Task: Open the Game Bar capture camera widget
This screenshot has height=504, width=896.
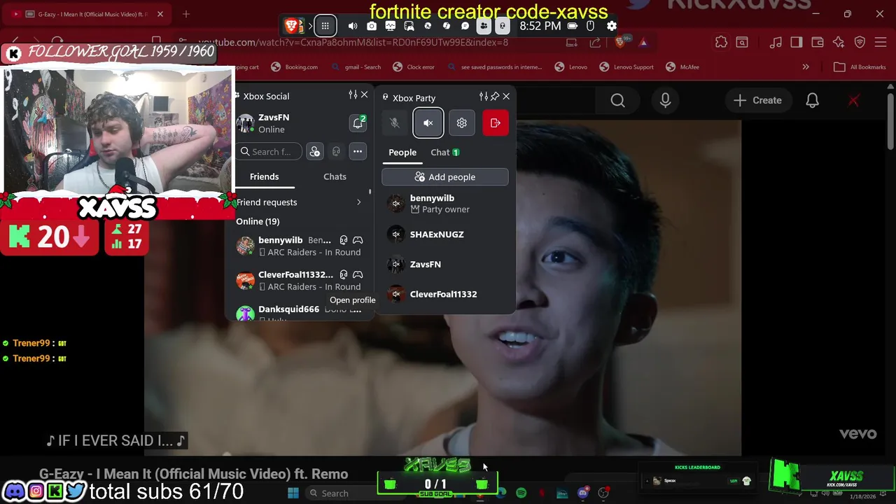Action: (x=372, y=26)
